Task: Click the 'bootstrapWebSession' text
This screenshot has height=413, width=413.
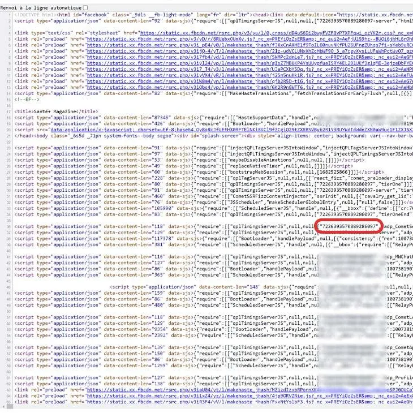Action: tap(256, 172)
